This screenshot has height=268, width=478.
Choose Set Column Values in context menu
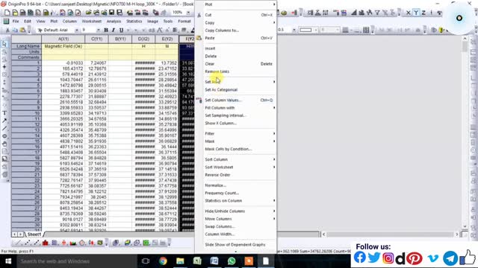[x=236, y=100]
